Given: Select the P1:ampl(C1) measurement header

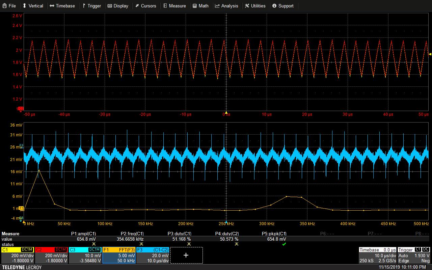Looking at the screenshot, I should pos(83,234).
